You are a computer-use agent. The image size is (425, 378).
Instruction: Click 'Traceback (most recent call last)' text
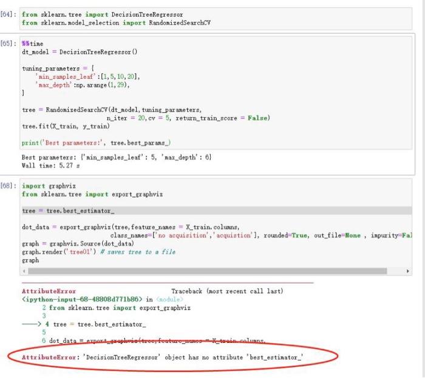point(228,291)
